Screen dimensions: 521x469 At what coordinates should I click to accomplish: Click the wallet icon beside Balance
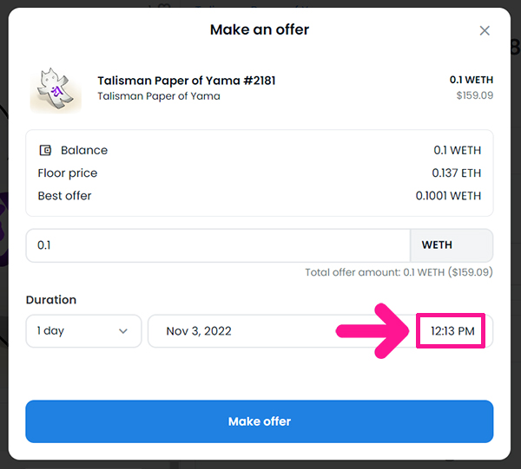pyautogui.click(x=45, y=150)
